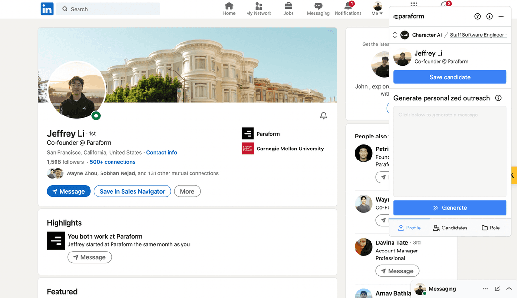Viewport: 517px width, 298px height.
Task: Open Jeffrey Li's Contact info link
Action: [x=161, y=152]
